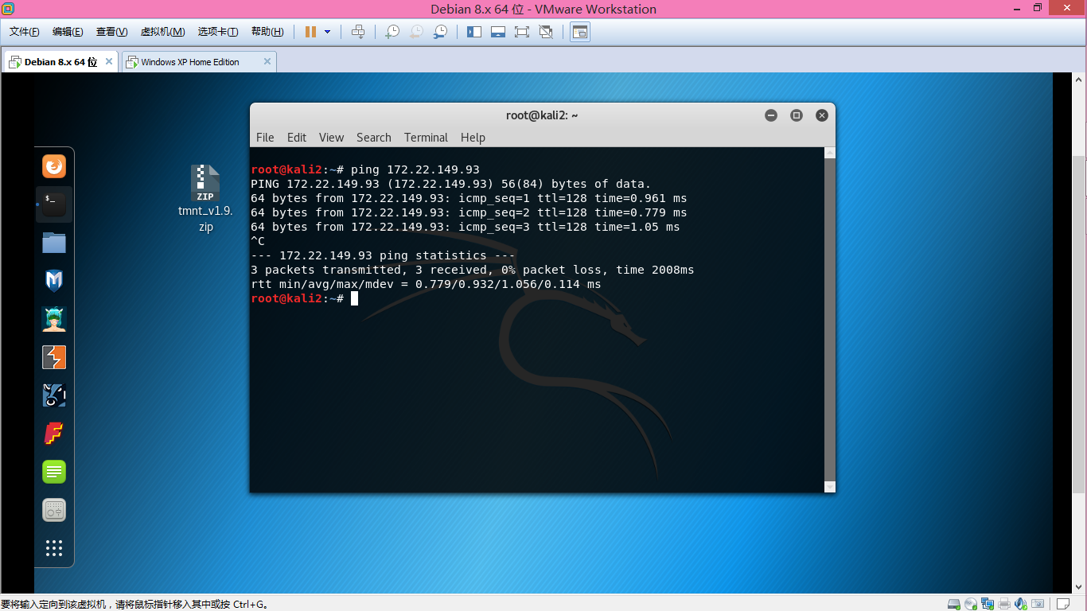Click the "ping 172.22.149.93" command text
1087x611 pixels.
click(415, 169)
